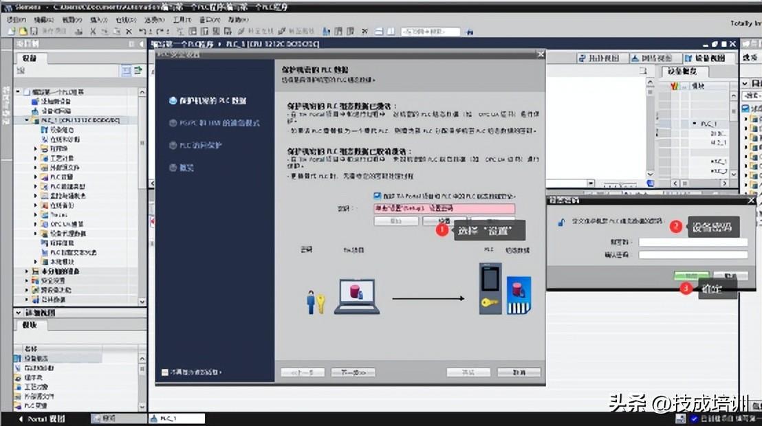Toggle the filter checkbox in the hardware catalog

coord(745,108)
